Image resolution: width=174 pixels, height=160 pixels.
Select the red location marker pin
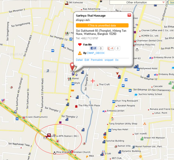[72, 66]
